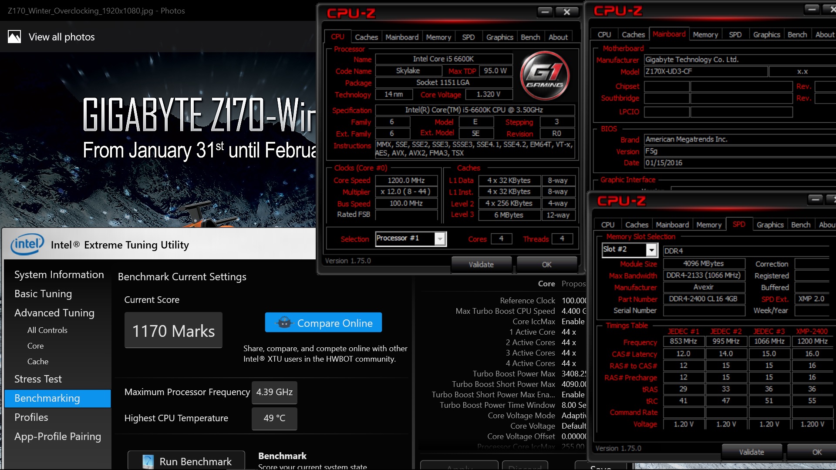Select Caches tab in SPD CPU-Z window
The height and width of the screenshot is (470, 836).
pos(637,225)
